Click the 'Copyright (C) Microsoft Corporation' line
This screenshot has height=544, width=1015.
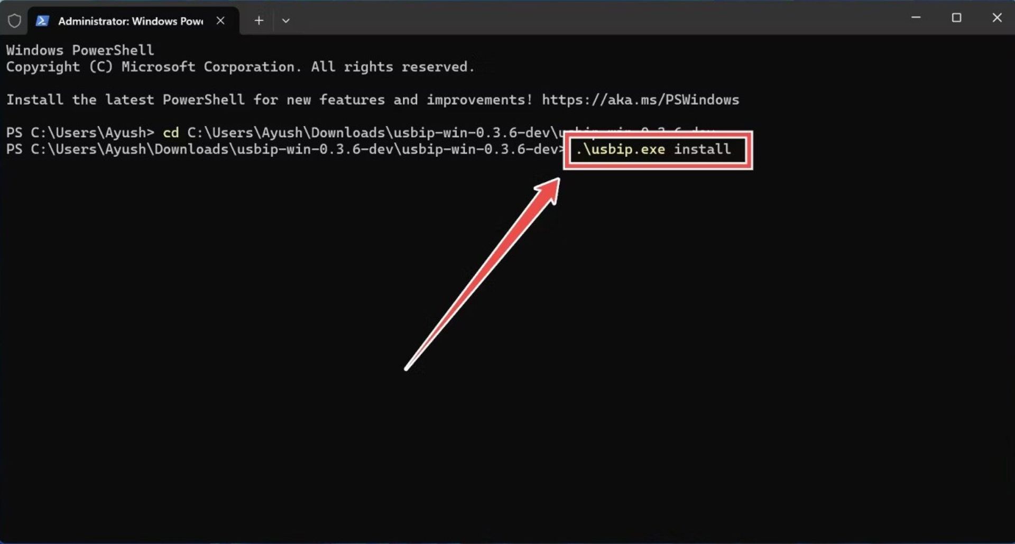pos(241,67)
